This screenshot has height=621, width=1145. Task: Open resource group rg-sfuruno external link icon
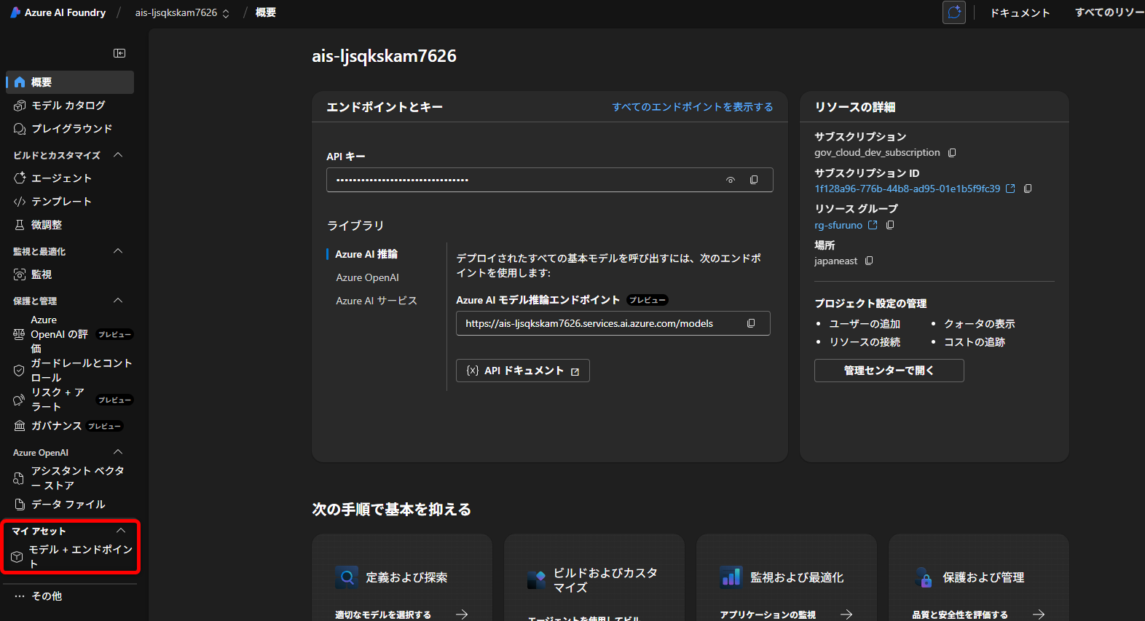tap(873, 225)
